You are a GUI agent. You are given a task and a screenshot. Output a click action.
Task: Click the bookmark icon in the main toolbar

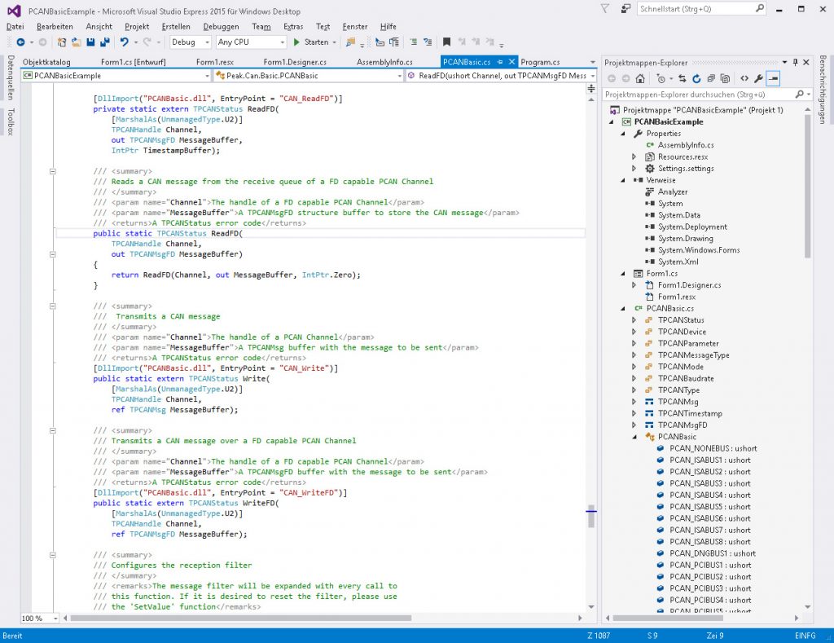point(446,42)
